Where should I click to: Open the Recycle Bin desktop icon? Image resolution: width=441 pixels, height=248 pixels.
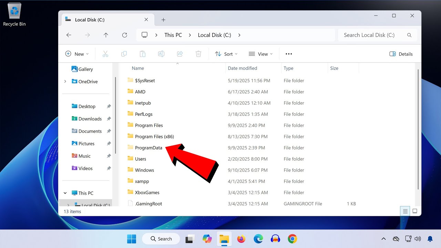click(14, 15)
